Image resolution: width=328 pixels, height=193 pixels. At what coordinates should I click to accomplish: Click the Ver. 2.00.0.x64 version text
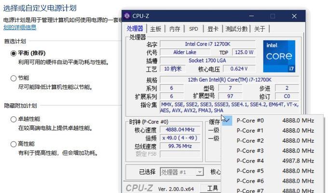point(176,189)
